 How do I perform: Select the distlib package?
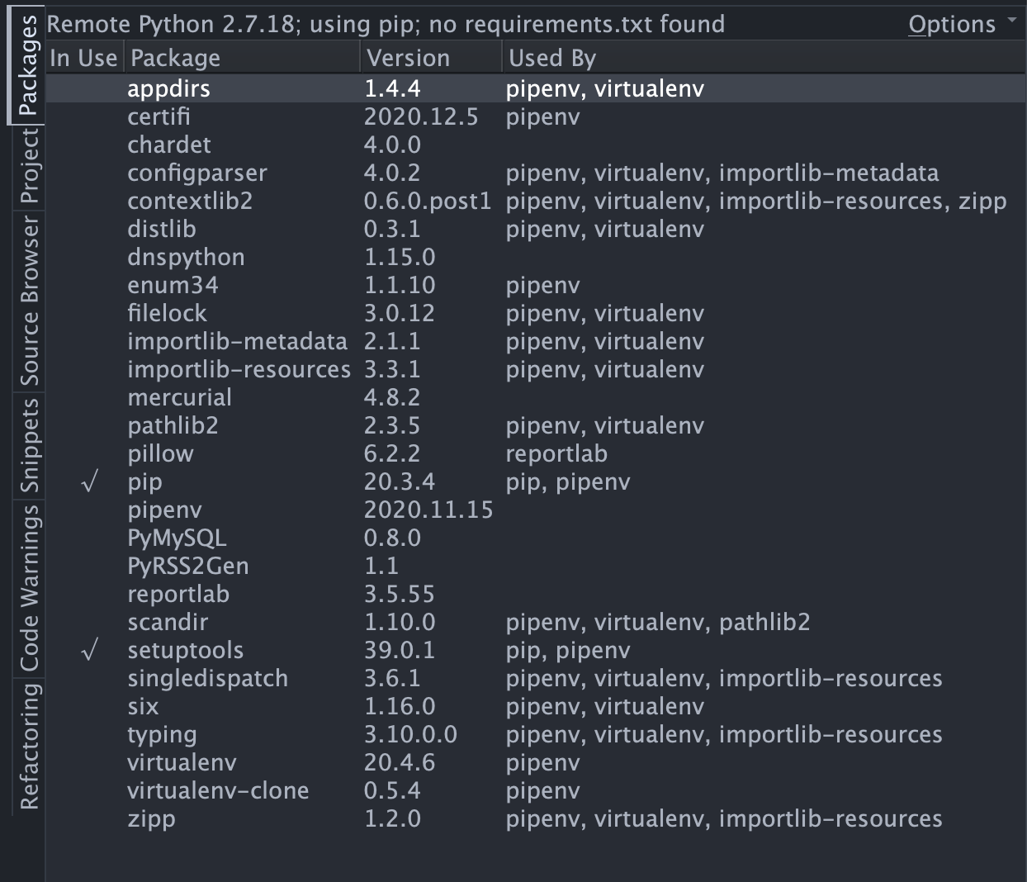[162, 229]
